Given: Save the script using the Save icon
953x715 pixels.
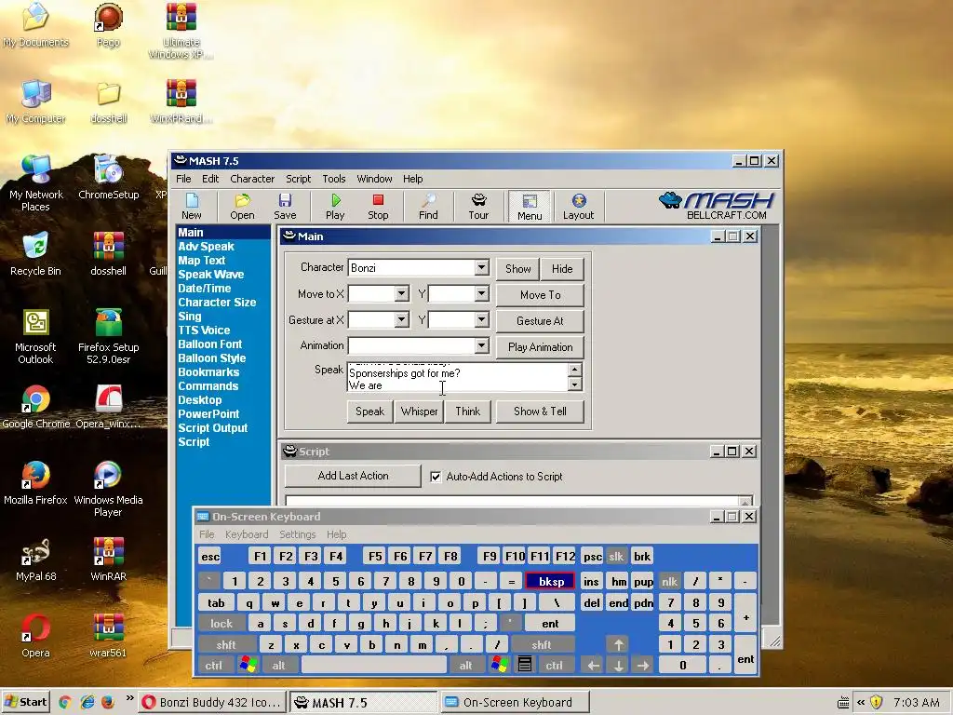Looking at the screenshot, I should [285, 206].
